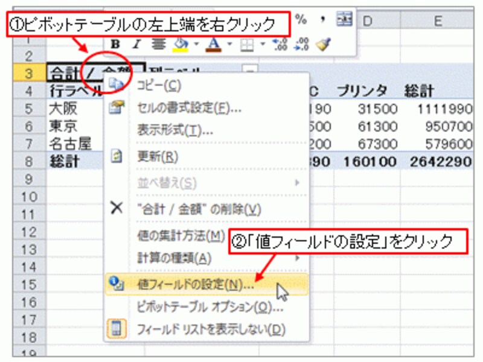Select column E header

[437, 21]
